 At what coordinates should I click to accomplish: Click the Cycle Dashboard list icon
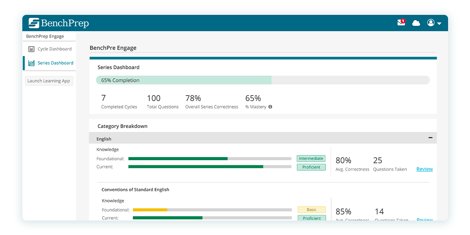pos(31,49)
